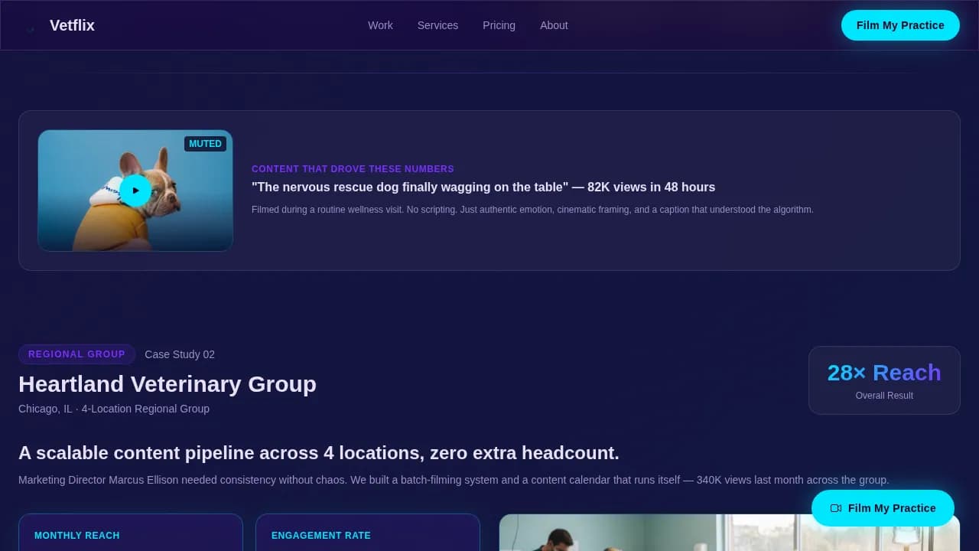This screenshot has width=979, height=551.
Task: Select the play button inside the video thumbnail
Action: click(x=135, y=191)
